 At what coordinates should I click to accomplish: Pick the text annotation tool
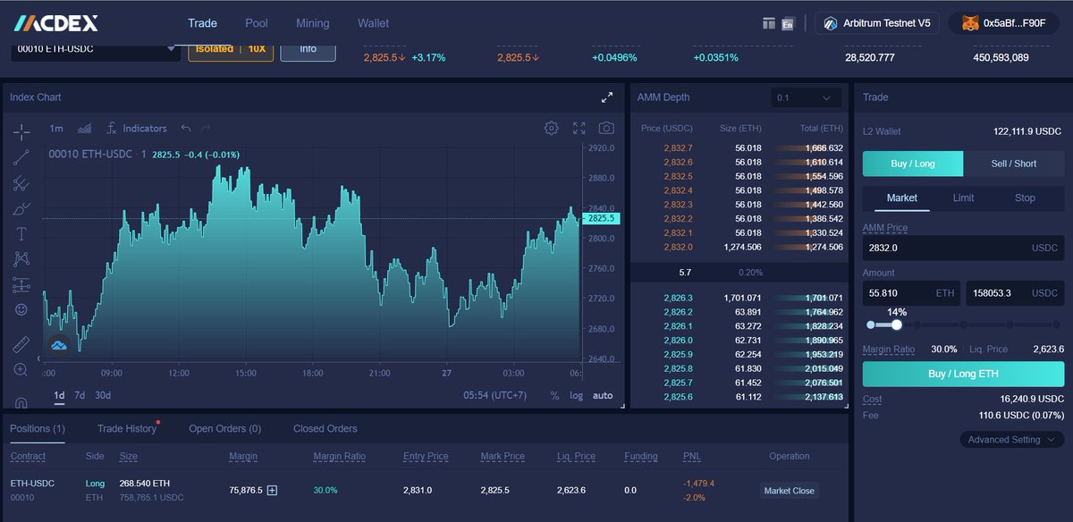click(x=21, y=234)
